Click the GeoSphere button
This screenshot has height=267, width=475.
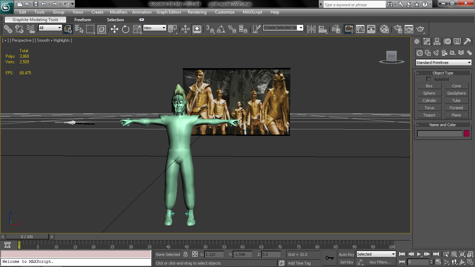456,93
